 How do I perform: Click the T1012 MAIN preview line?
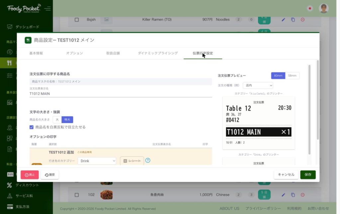click(258, 132)
